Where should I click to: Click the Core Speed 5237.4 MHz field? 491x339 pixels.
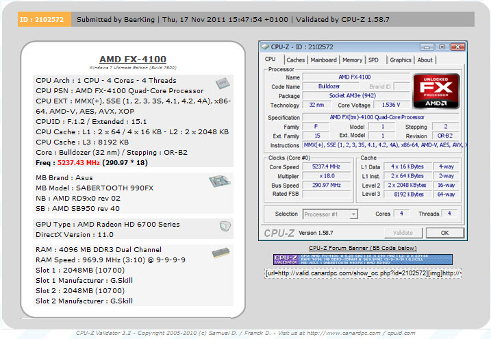click(326, 167)
